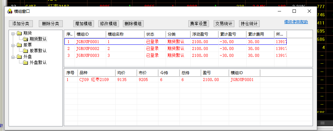Screen dimensions: 333x131
Task: Click the 股票默认 folder icon
Action: point(26,51)
